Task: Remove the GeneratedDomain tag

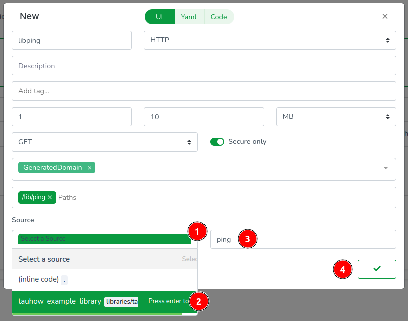Action: pyautogui.click(x=90, y=168)
